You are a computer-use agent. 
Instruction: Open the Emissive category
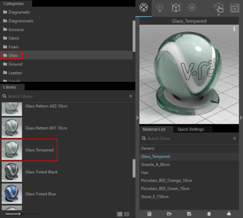coord(14,30)
